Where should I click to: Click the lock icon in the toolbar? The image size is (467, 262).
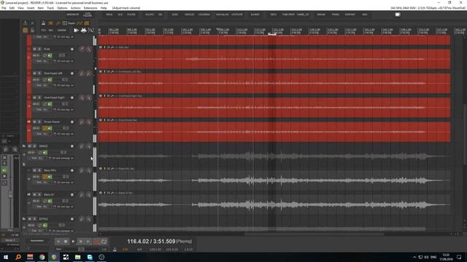(32, 30)
